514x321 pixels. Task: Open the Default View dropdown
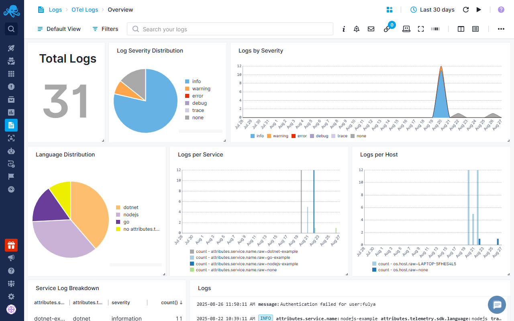(59, 29)
